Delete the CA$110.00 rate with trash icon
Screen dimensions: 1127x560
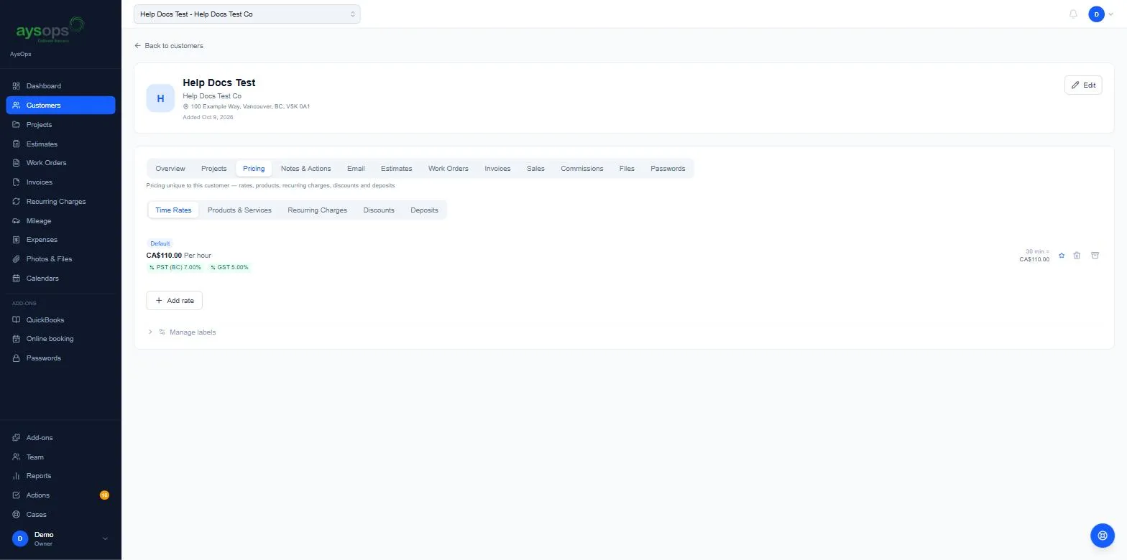click(1077, 256)
